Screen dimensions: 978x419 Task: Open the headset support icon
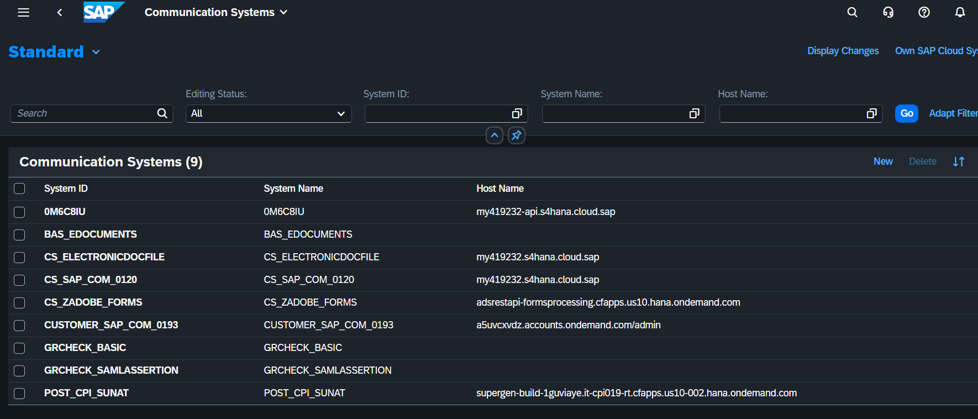pyautogui.click(x=888, y=12)
